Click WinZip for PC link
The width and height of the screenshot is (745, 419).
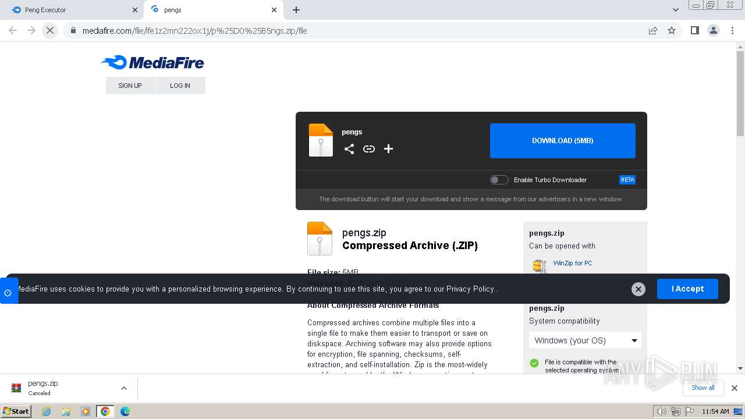tap(573, 263)
